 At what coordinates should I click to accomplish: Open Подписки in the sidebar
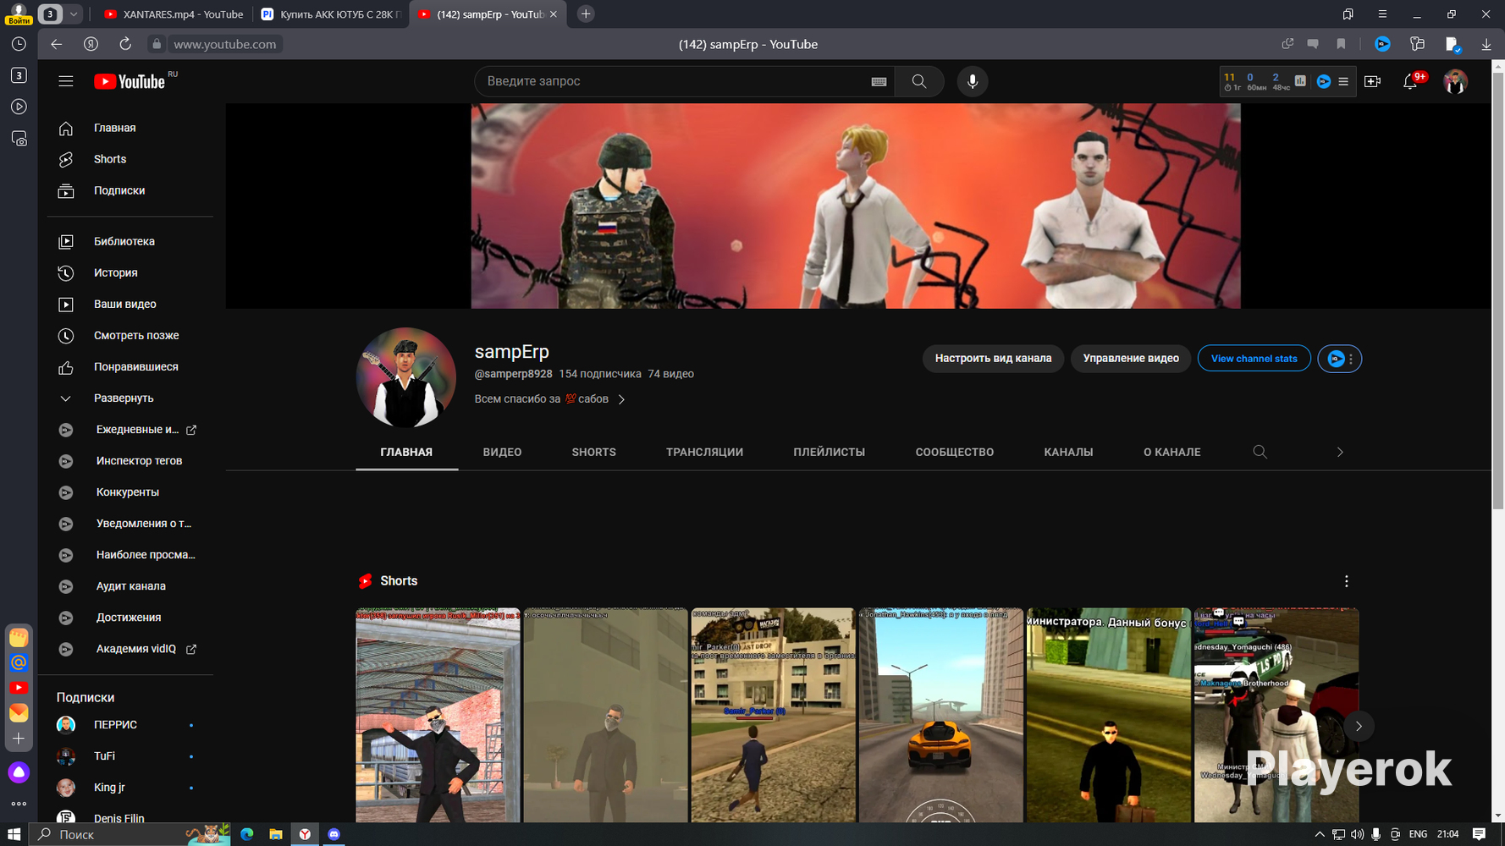pos(127,190)
